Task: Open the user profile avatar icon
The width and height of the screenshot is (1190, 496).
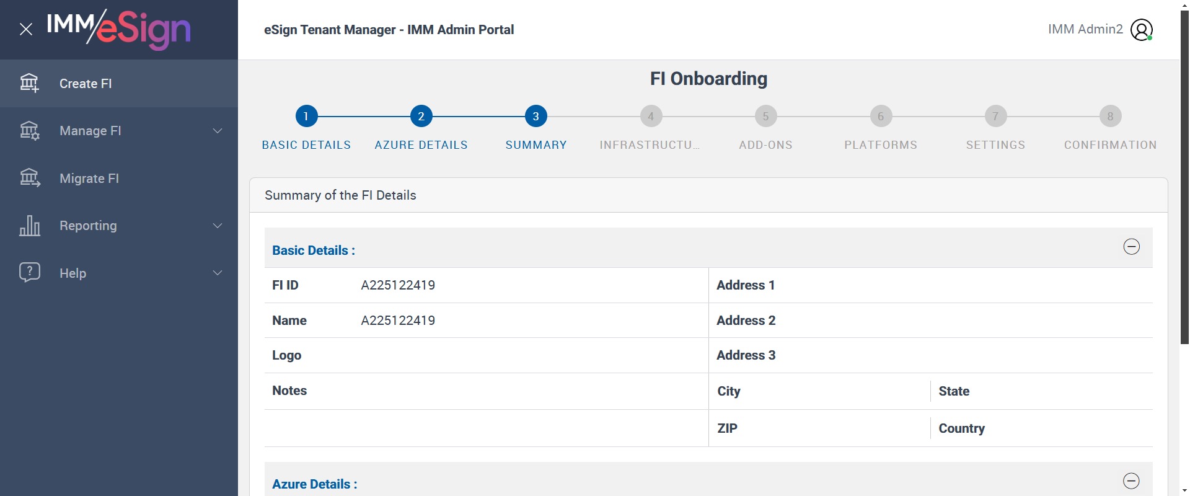Action: 1141,30
